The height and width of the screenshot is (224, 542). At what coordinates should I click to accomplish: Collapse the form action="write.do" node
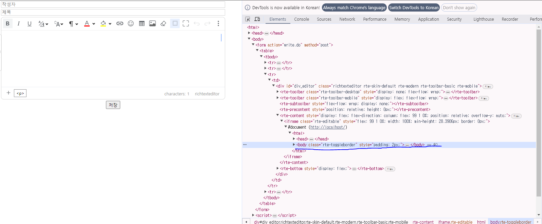253,45
